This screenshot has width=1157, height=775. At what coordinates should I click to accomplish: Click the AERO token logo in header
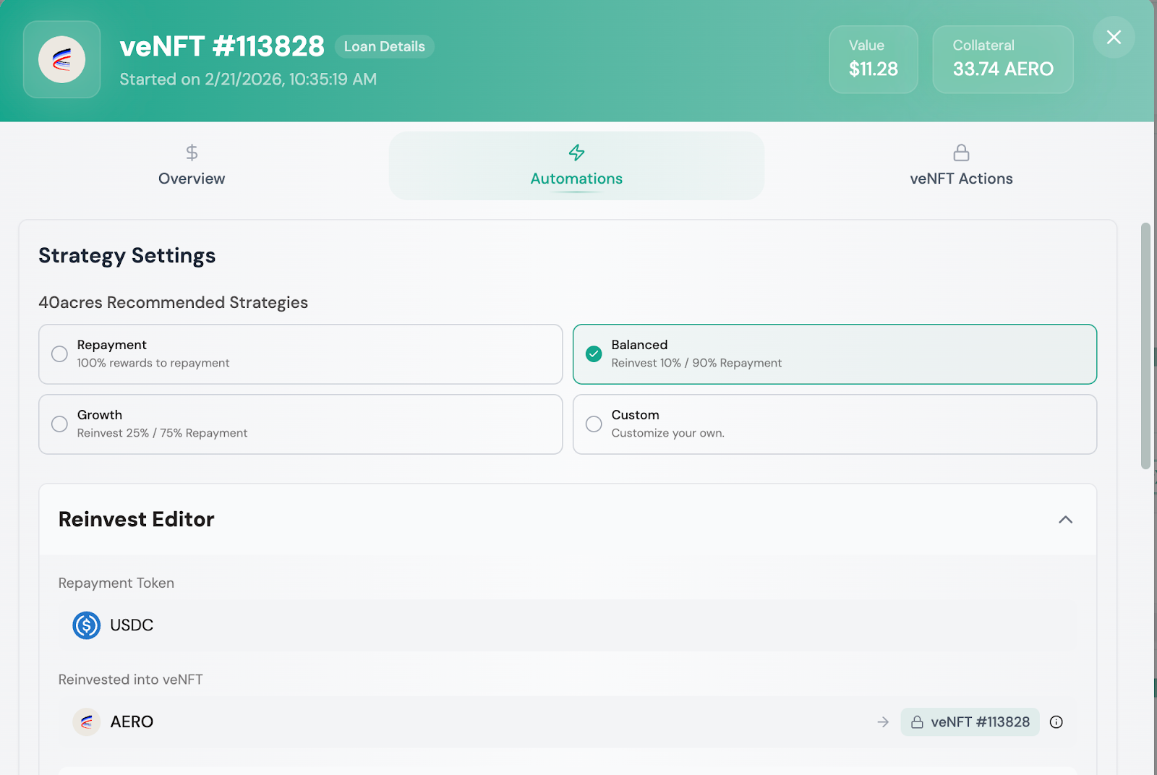(61, 59)
